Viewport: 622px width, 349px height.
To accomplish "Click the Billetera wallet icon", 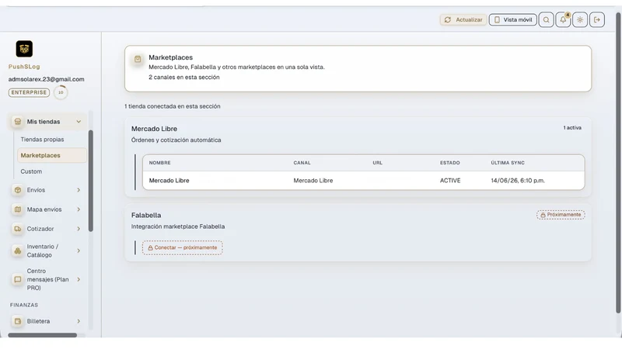I will tap(17, 321).
